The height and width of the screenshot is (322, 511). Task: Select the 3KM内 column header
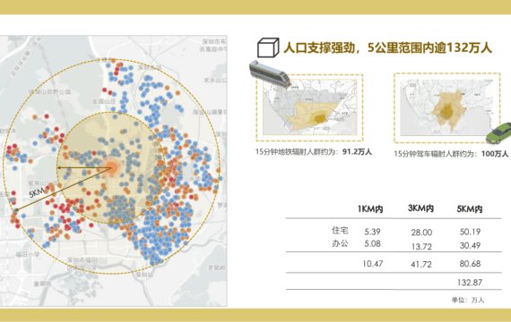(420, 208)
